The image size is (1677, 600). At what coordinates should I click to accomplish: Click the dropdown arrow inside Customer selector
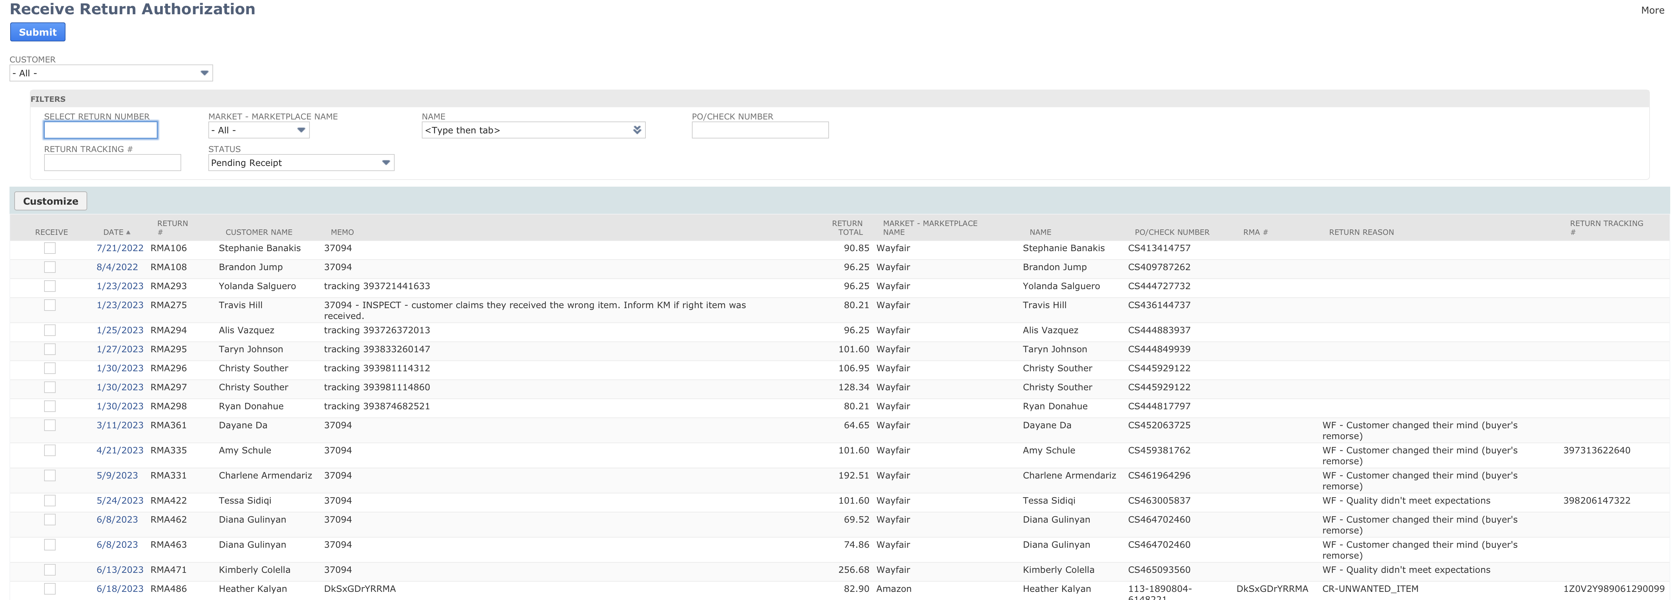point(204,73)
